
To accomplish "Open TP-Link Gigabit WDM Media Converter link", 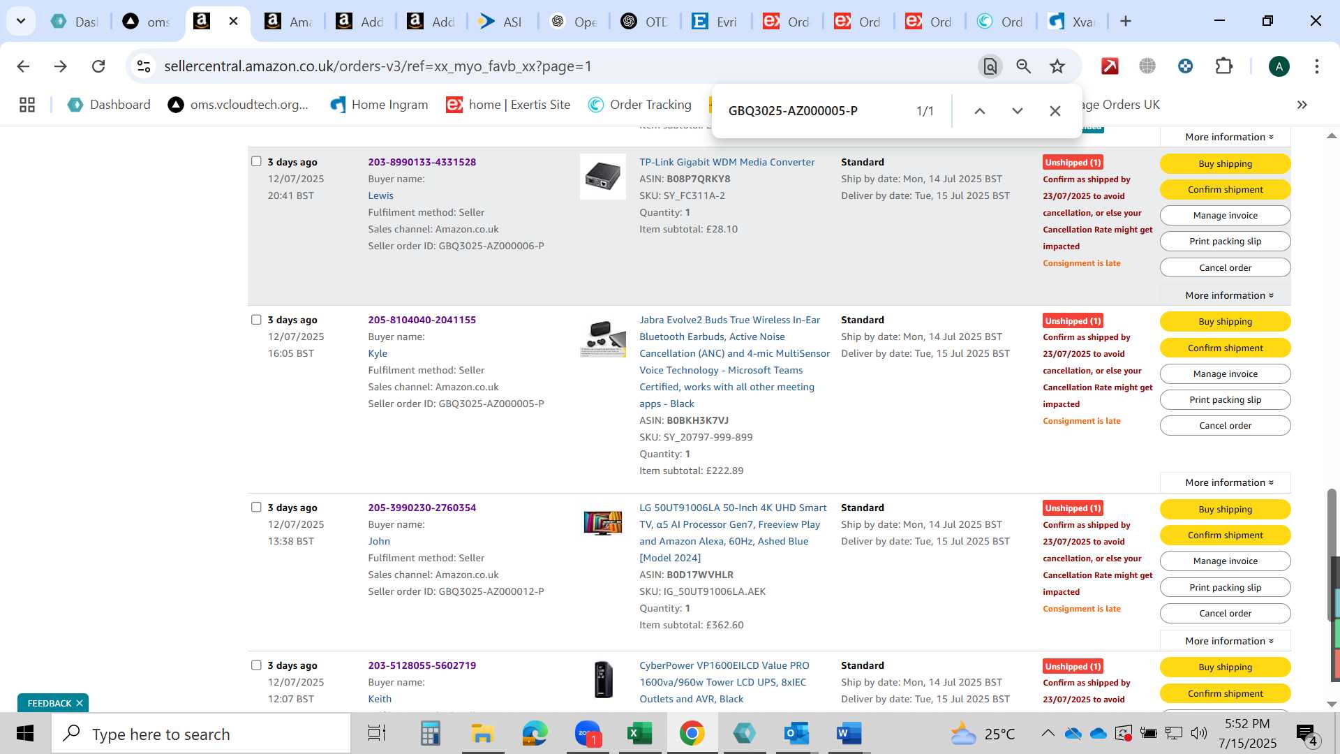I will tap(727, 162).
